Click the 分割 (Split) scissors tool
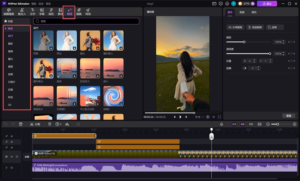The width and height of the screenshot is (300, 181). 35,124
